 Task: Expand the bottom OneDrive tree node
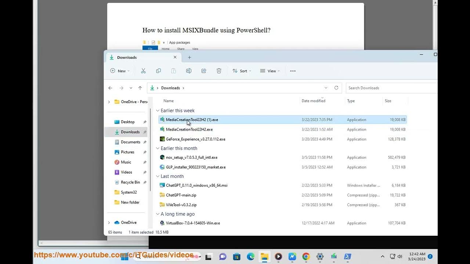click(109, 223)
